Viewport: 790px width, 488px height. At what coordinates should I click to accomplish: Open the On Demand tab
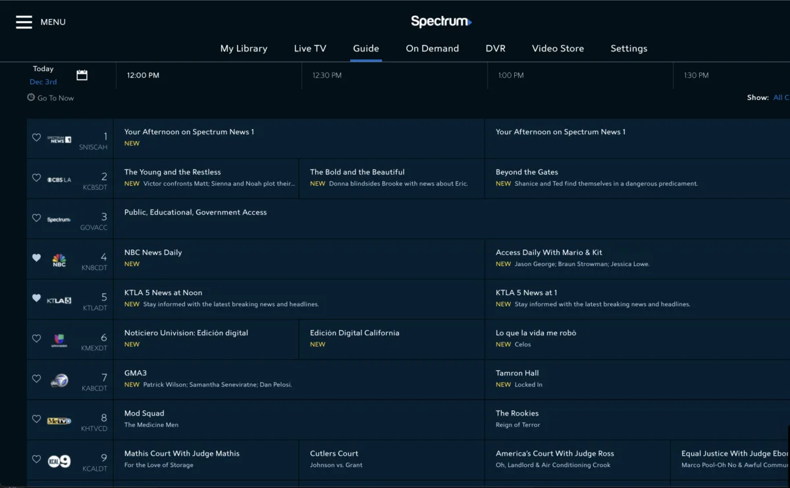tap(432, 49)
